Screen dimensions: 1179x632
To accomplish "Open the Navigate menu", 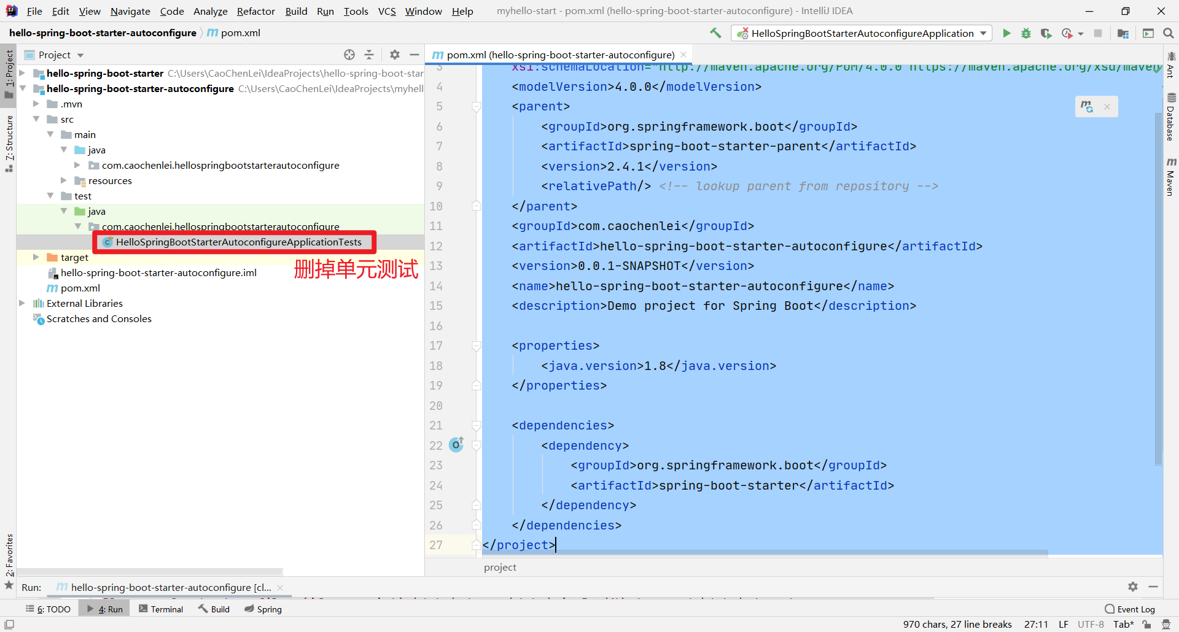I will (130, 11).
